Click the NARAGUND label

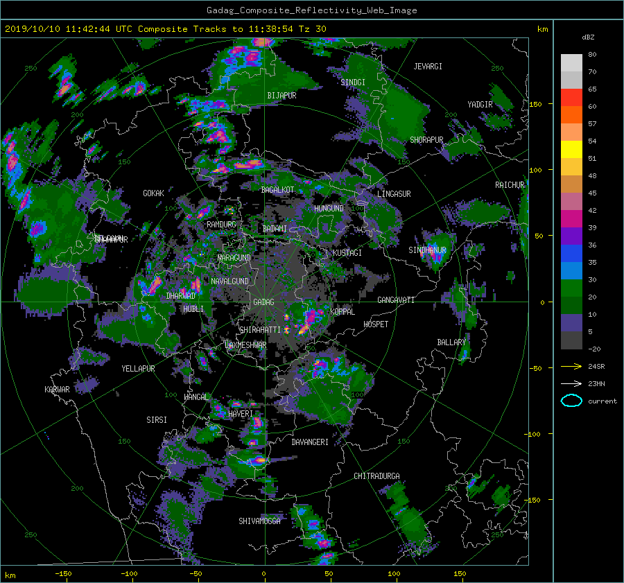point(234,257)
